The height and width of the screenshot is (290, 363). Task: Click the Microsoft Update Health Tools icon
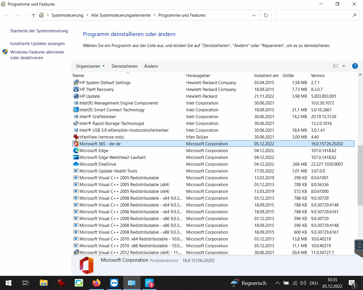pyautogui.click(x=76, y=171)
